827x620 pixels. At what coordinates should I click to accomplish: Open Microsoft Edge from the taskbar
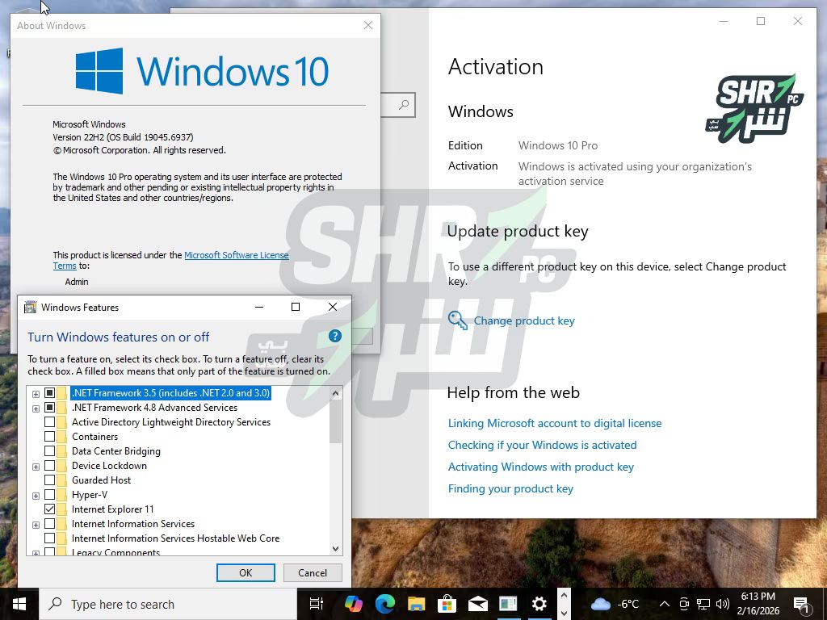click(385, 604)
